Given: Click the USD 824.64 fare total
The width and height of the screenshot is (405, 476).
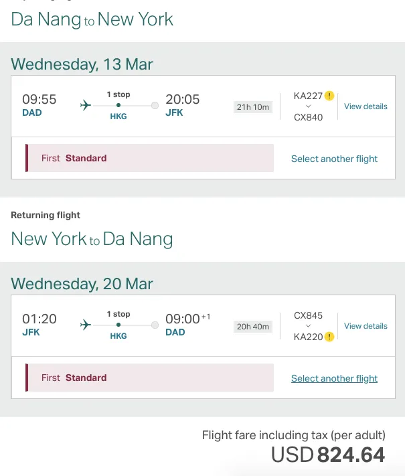Looking at the screenshot, I should pyautogui.click(x=328, y=455).
